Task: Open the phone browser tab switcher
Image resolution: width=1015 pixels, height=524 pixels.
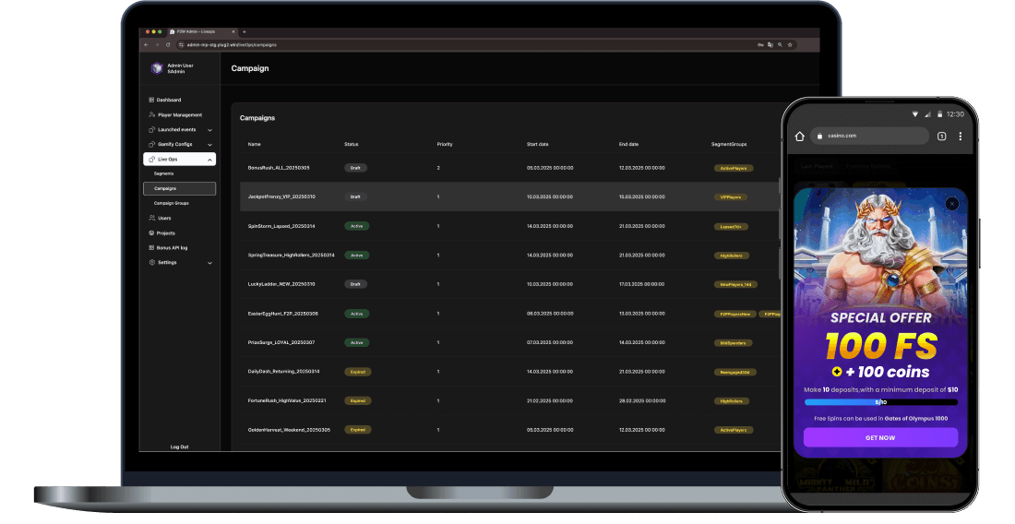Action: point(941,137)
